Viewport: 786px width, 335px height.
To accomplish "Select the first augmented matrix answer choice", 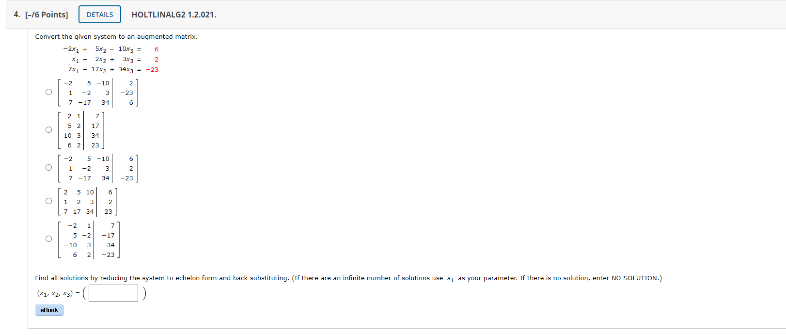I will [x=48, y=92].
